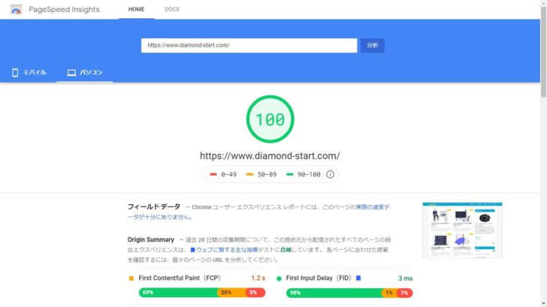This screenshot has width=547, height=307.
Task: Click the orange square FCP status icon
Action: (131, 278)
